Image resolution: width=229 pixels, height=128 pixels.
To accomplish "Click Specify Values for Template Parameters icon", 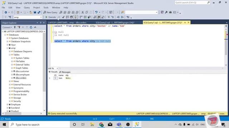I will 128,17.
